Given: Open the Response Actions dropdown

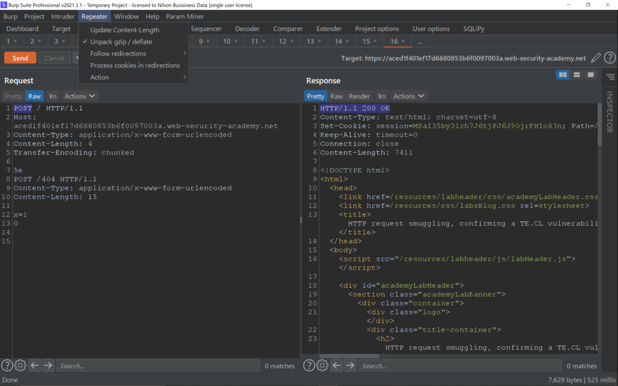Looking at the screenshot, I should coord(409,96).
